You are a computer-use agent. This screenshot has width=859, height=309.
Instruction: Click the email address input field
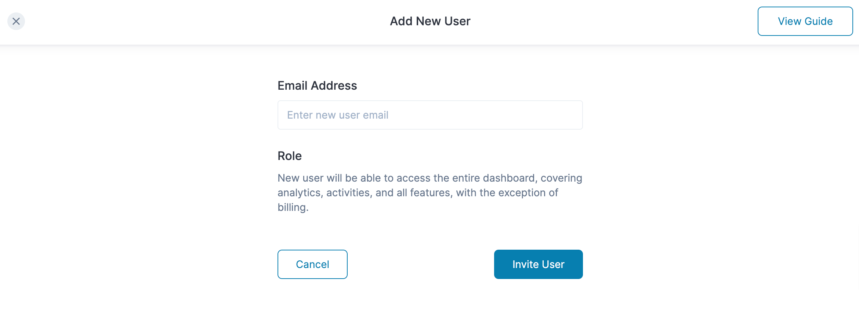click(430, 115)
